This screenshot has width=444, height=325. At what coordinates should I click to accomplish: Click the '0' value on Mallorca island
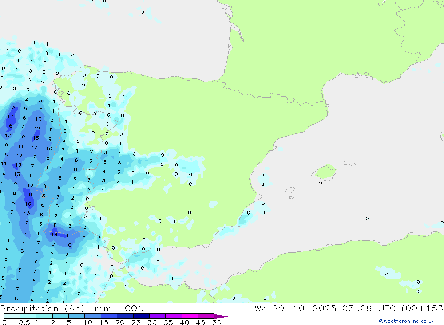tap(321, 183)
